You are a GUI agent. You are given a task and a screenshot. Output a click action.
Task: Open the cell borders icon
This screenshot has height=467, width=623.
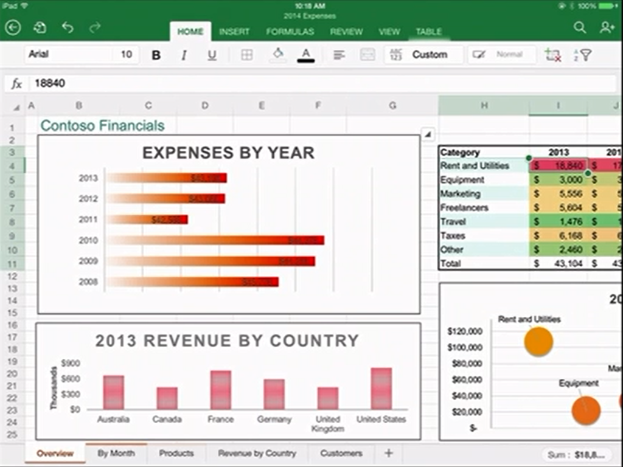[x=247, y=55]
